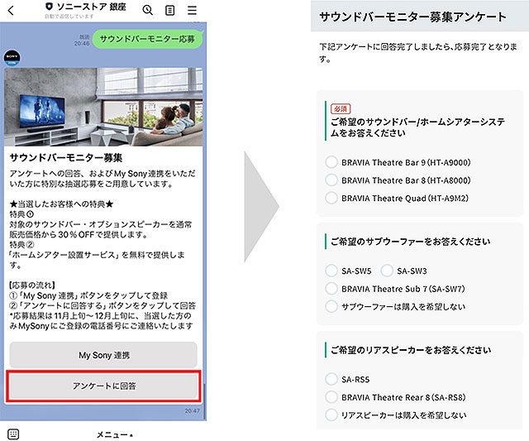This screenshot has width=529, height=441.
Task: Choose BRAVIA Theatre Rear 8 (SA-RS8)
Action: click(331, 397)
